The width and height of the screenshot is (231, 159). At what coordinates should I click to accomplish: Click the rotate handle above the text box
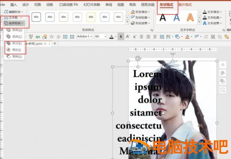pos(138,59)
